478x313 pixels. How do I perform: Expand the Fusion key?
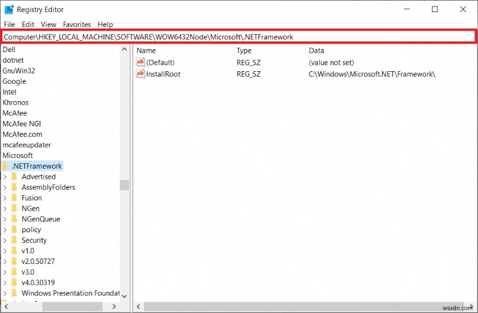point(5,198)
